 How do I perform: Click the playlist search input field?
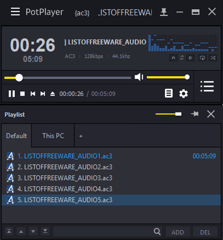103,232
